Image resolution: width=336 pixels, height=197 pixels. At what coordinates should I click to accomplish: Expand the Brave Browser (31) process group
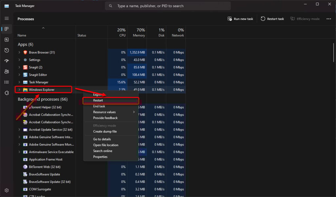point(19,52)
